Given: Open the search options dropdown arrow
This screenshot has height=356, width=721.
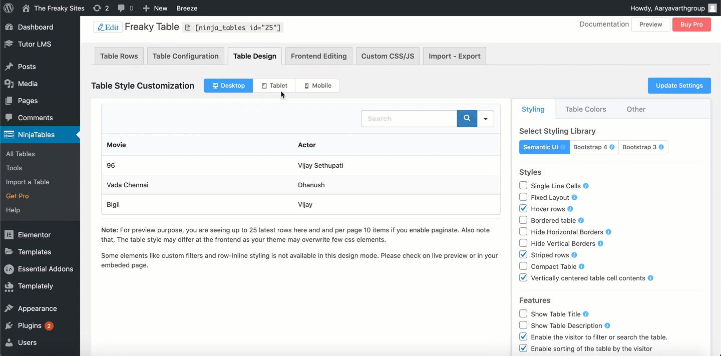Looking at the screenshot, I should pyautogui.click(x=486, y=119).
